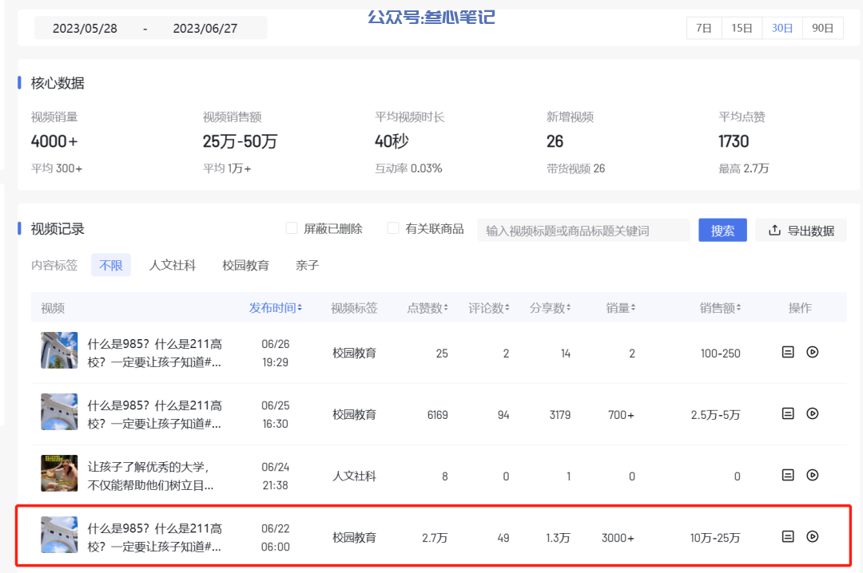Open start date 2023/05/28 picker
This screenshot has height=573, width=863.
[85, 28]
